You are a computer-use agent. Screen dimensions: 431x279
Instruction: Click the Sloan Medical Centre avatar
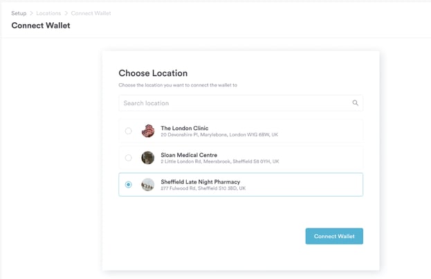point(147,158)
